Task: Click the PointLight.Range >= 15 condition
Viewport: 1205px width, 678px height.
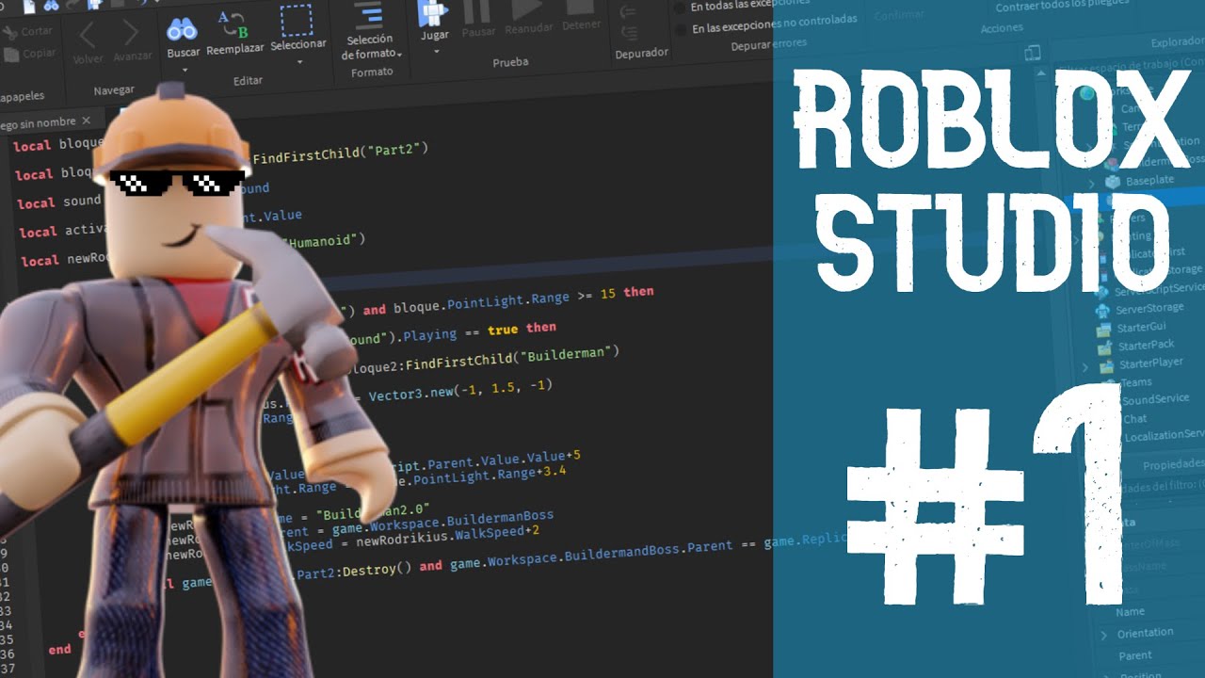Action: (x=532, y=299)
